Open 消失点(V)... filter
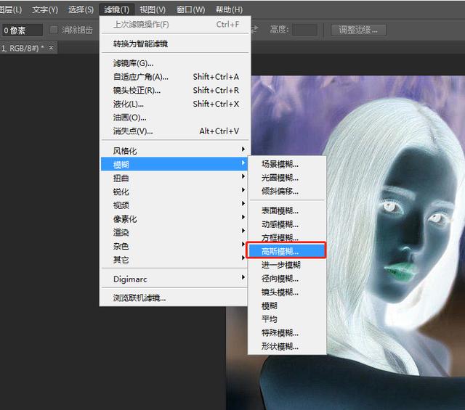The image size is (465, 410). pos(175,131)
